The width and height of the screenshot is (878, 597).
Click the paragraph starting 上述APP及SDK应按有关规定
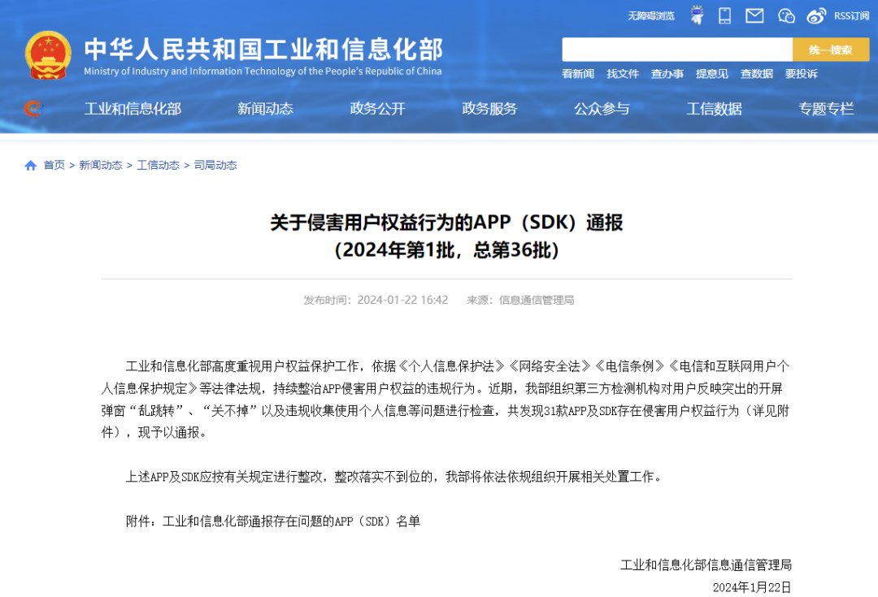(x=393, y=477)
